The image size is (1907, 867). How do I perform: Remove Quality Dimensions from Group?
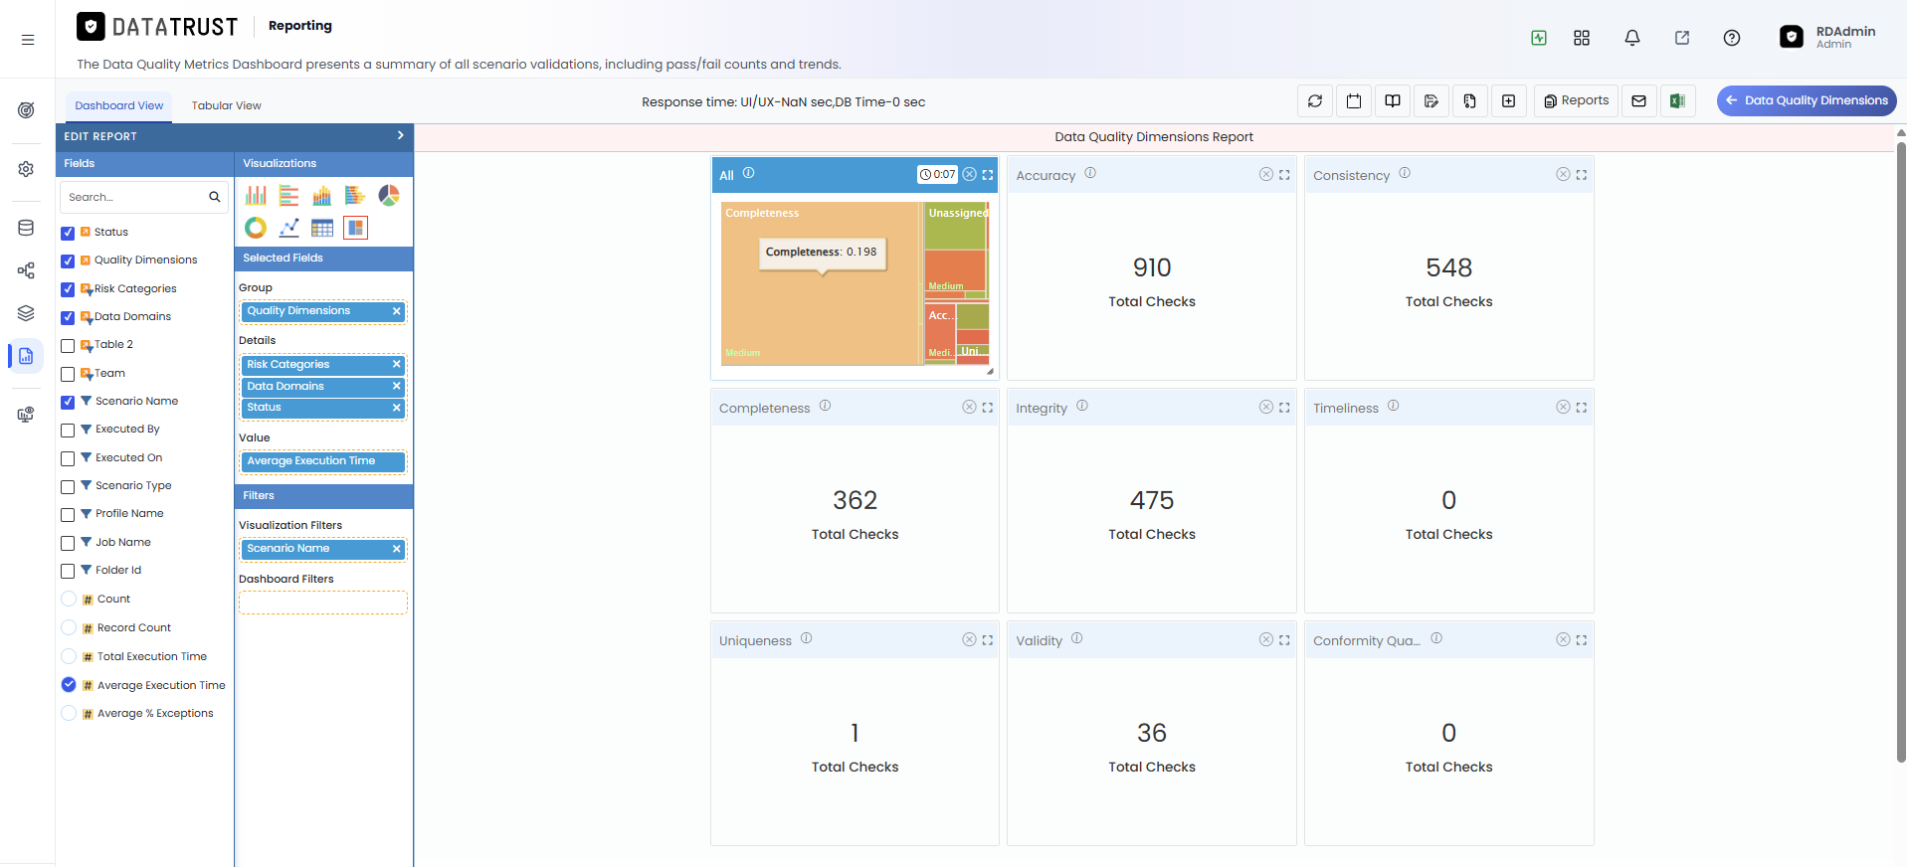coord(396,311)
